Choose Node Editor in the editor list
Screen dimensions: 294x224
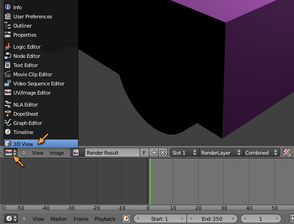pos(27,56)
